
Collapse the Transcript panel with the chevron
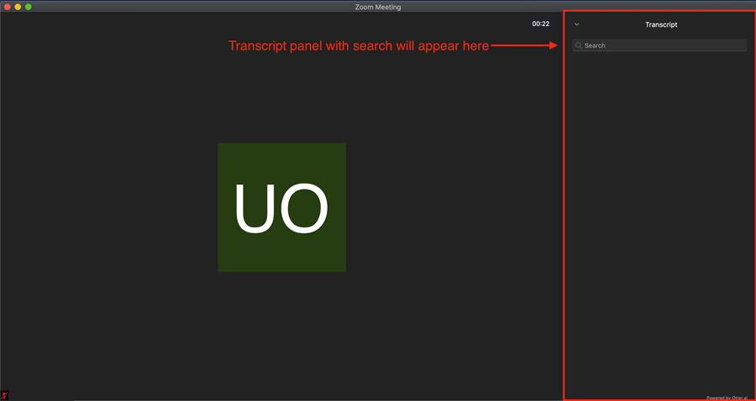tap(576, 24)
